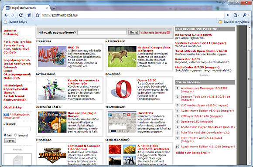The width and height of the screenshot is (253, 167).
Task: Open a new tab with the plus button
Action: (x=54, y=8)
